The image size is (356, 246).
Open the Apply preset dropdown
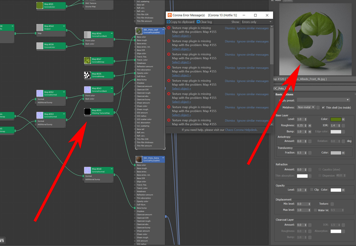point(323,100)
